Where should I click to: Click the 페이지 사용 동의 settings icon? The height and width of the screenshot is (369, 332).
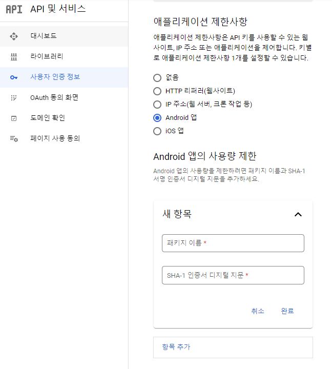(14, 139)
